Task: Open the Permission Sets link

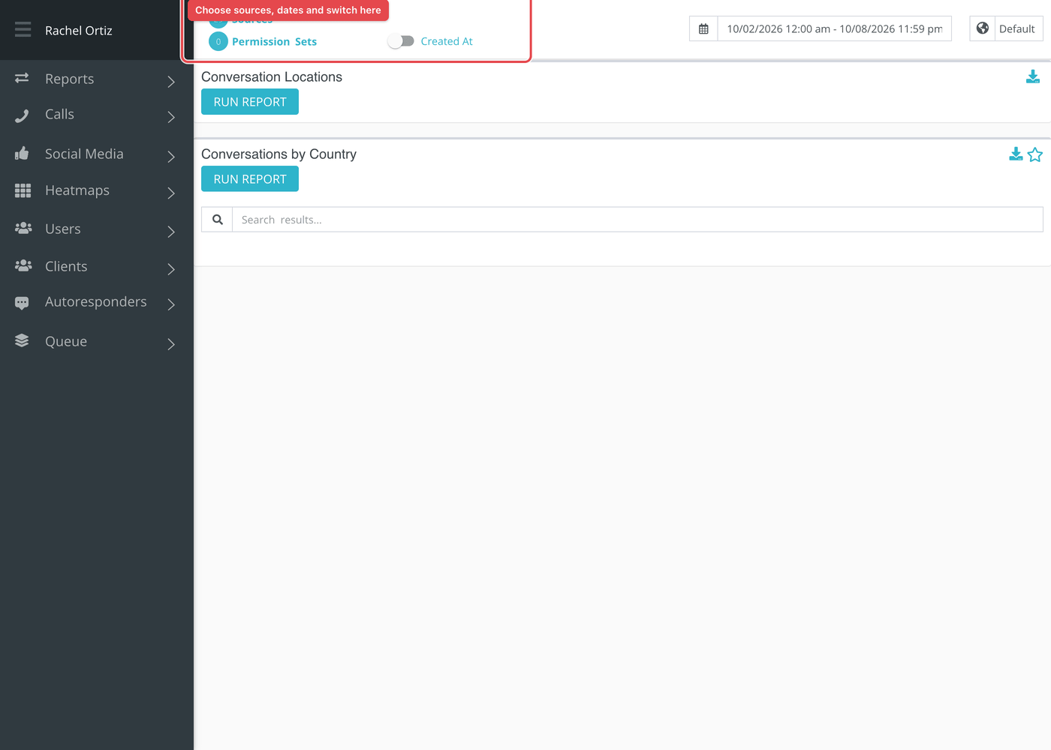Action: pyautogui.click(x=274, y=41)
